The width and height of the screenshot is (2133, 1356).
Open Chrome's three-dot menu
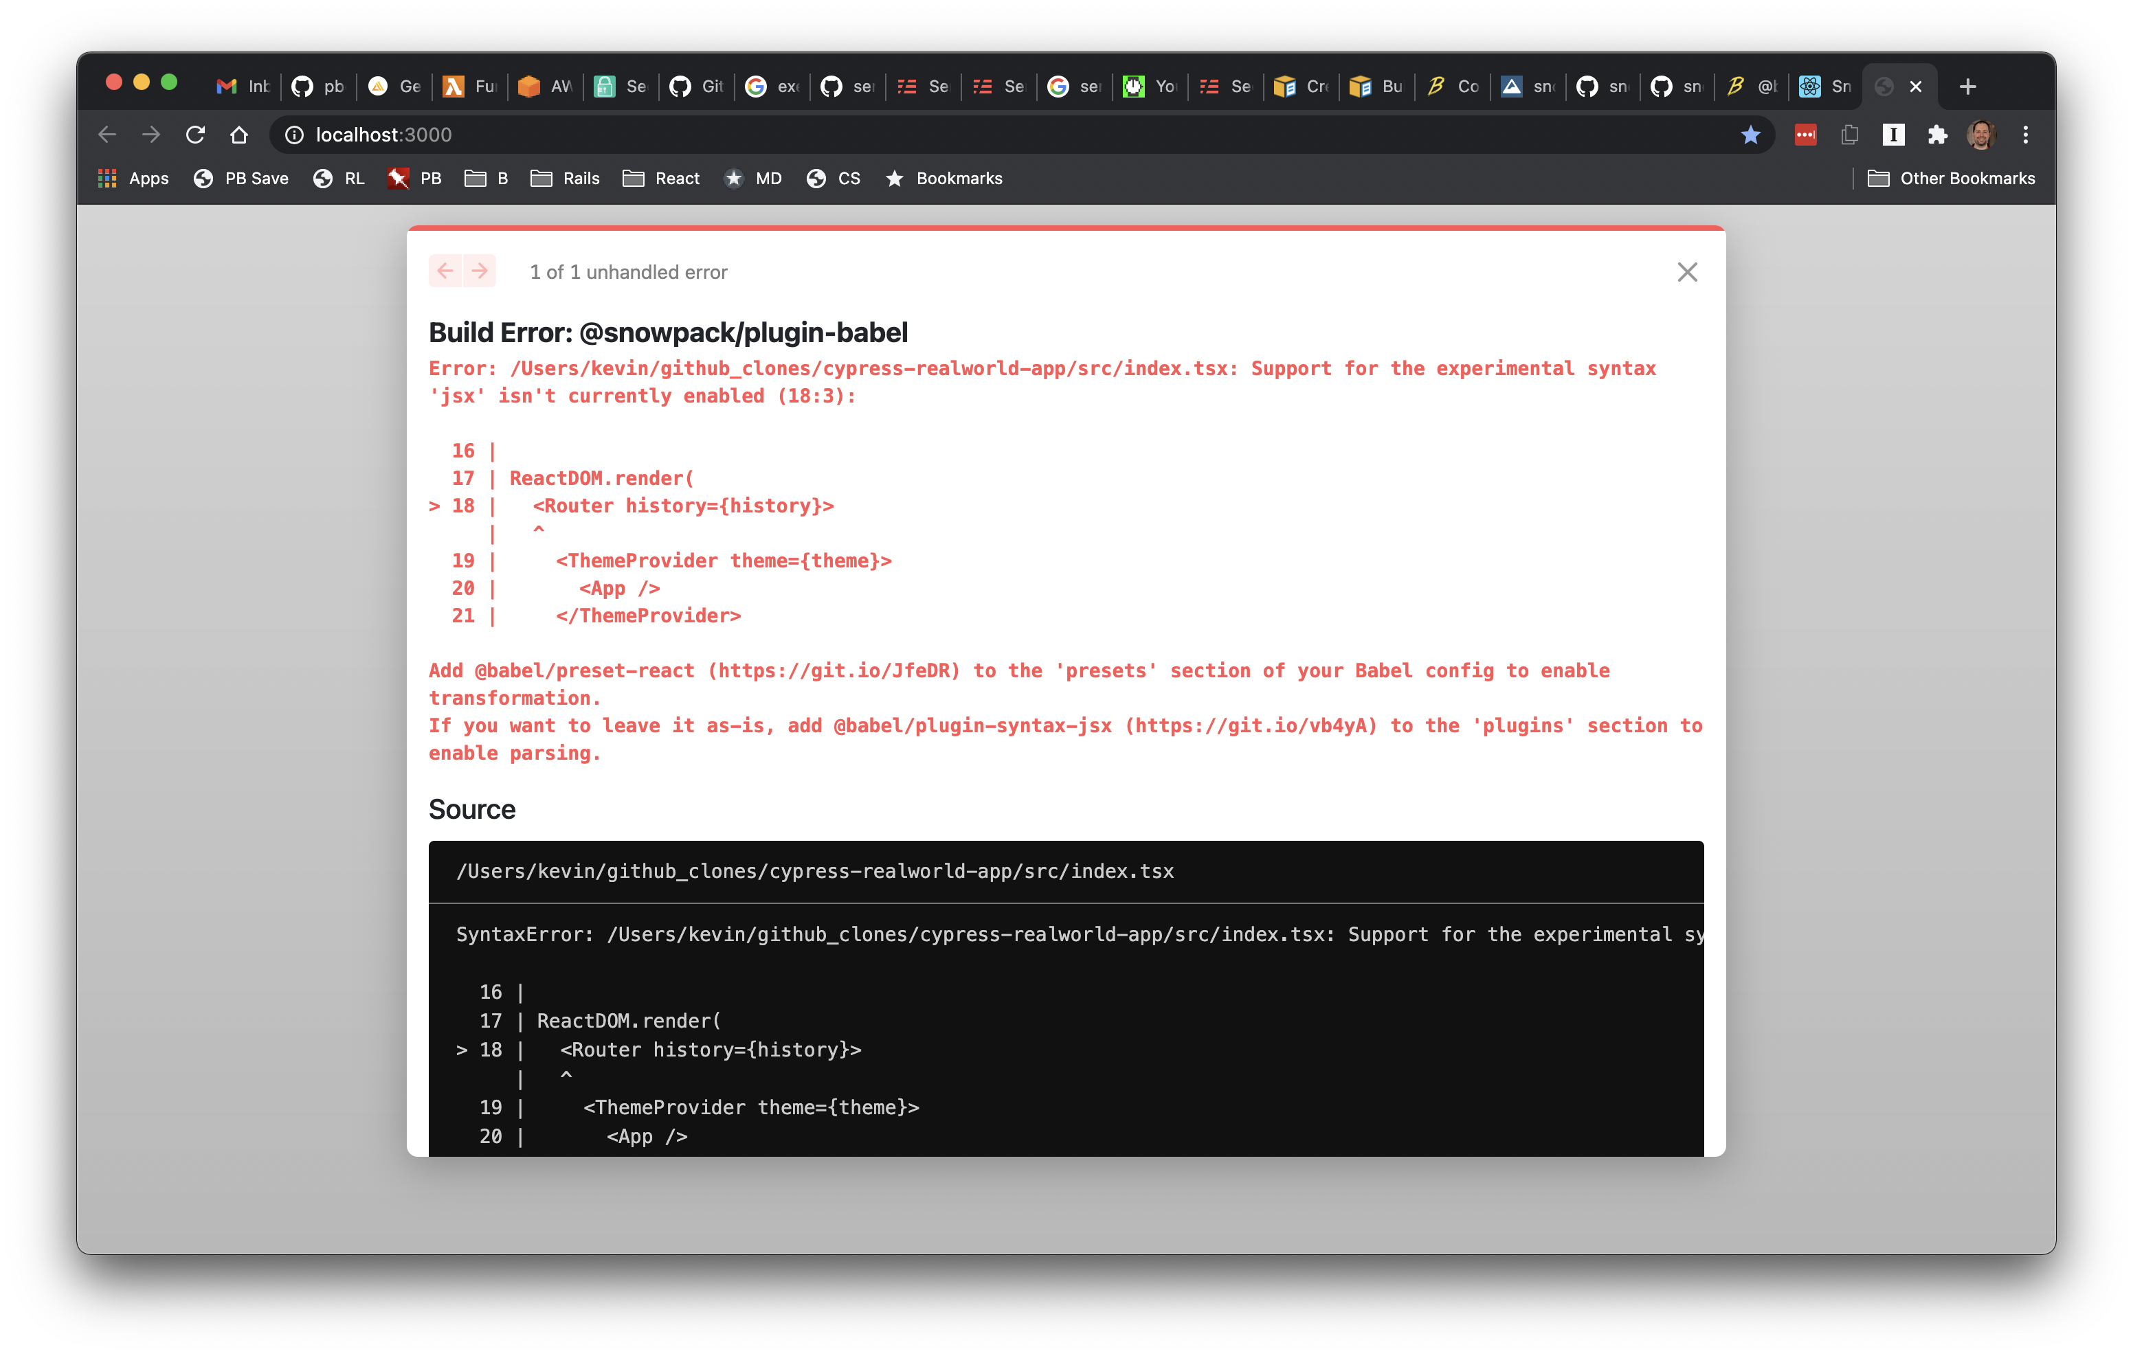click(2026, 135)
